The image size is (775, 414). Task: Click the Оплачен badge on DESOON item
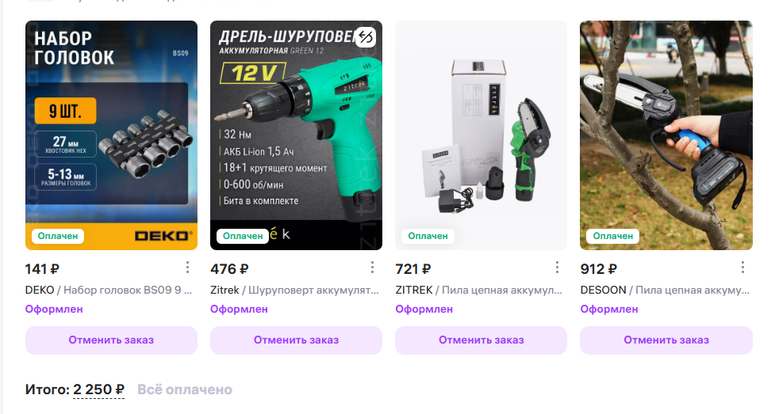coord(613,236)
